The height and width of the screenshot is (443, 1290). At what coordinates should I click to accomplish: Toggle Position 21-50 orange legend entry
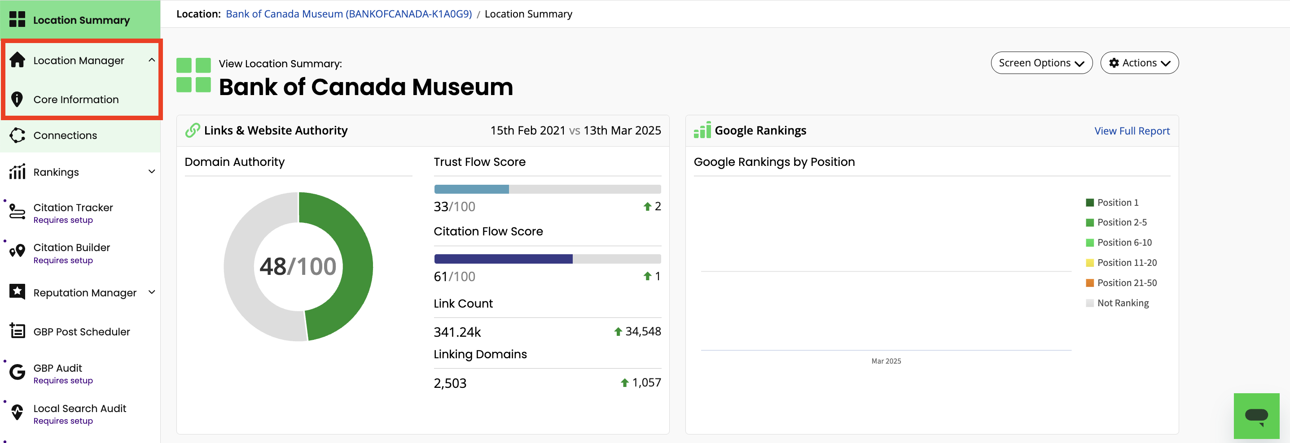(1121, 282)
